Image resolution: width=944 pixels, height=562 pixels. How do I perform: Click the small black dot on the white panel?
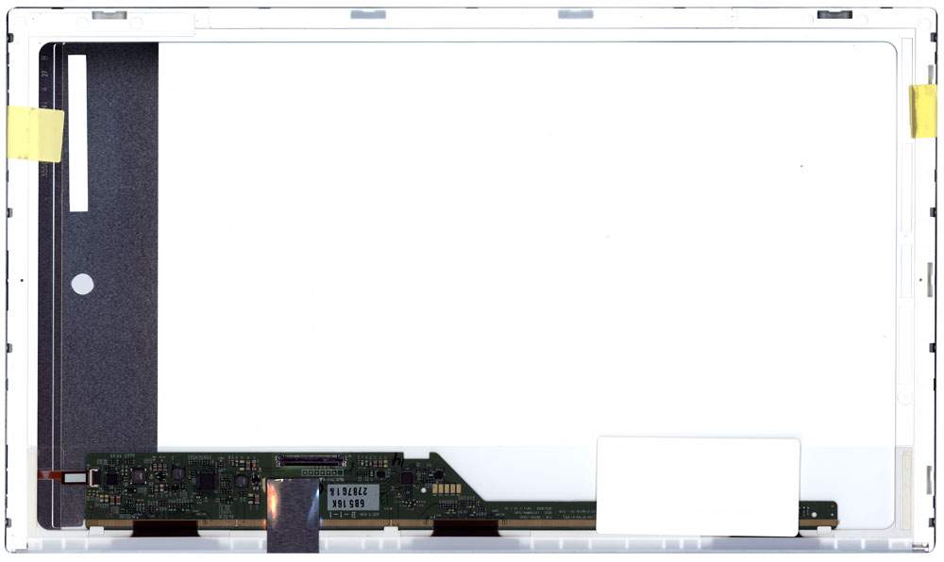[x=801, y=166]
